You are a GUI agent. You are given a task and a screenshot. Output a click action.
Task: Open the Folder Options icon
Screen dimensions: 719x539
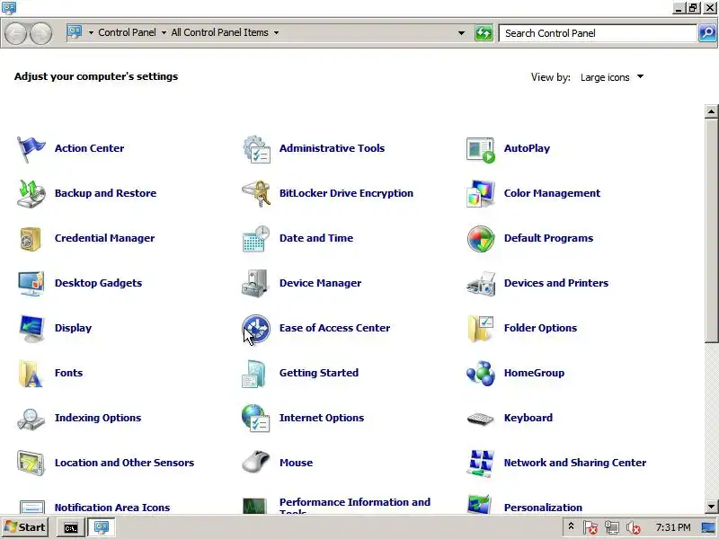[481, 329]
